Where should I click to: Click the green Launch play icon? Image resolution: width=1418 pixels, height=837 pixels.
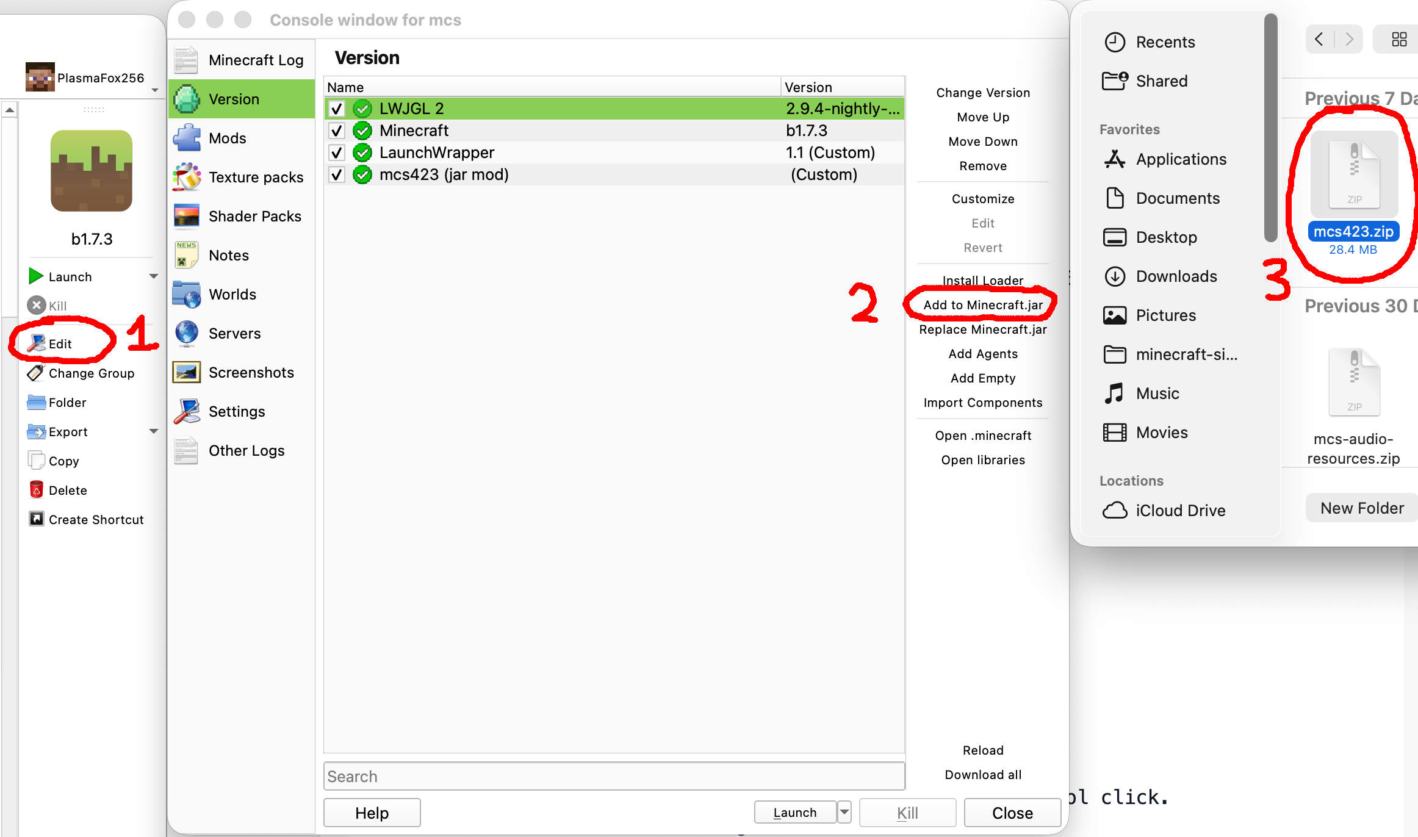point(36,276)
